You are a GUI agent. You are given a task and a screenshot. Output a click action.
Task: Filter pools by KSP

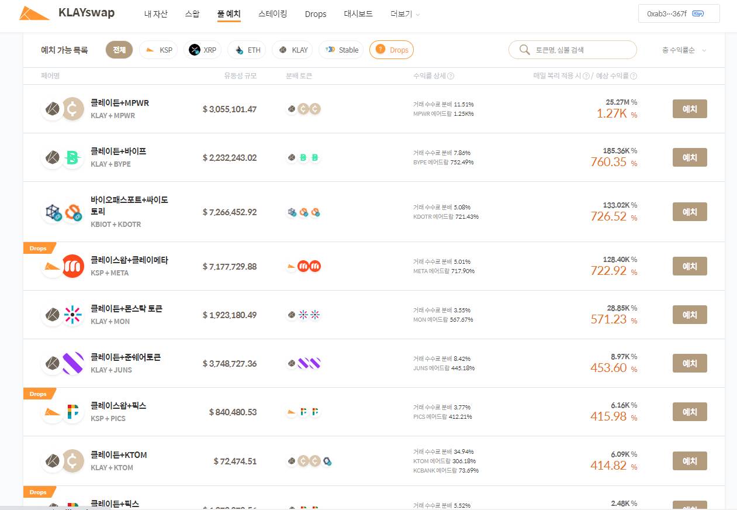coord(158,50)
